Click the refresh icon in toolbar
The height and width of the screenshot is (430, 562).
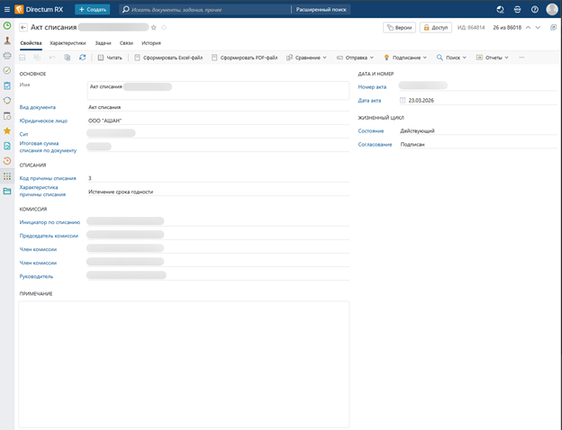82,58
